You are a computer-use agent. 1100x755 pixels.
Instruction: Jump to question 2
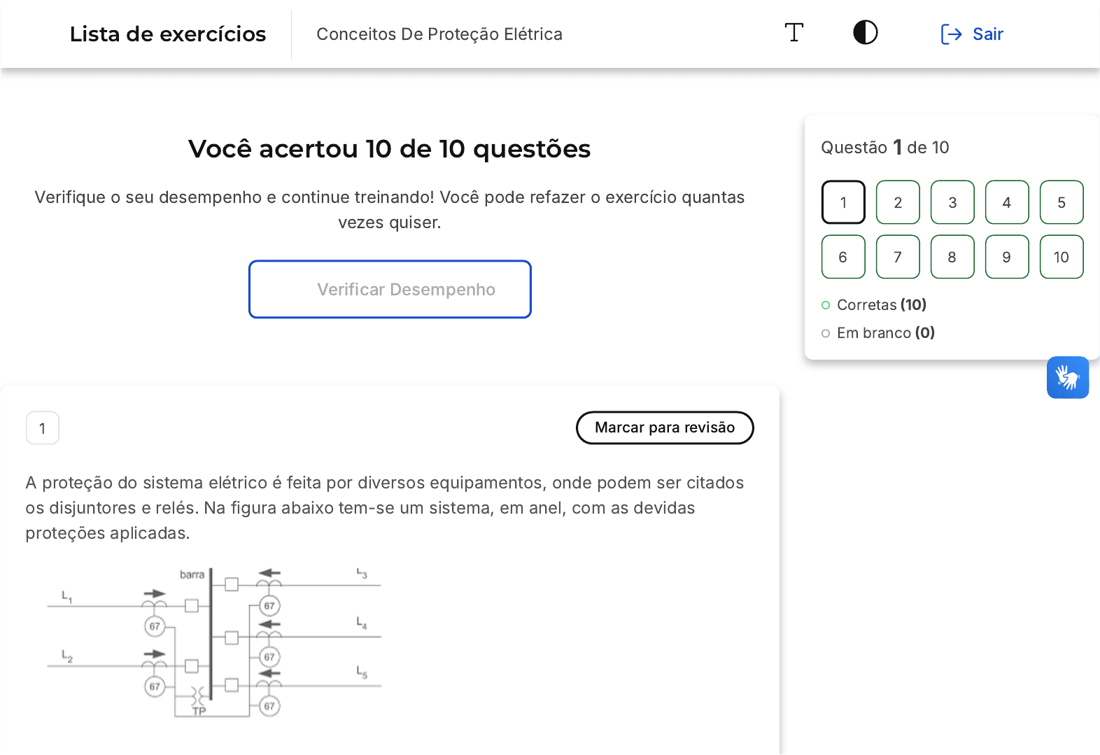click(898, 202)
